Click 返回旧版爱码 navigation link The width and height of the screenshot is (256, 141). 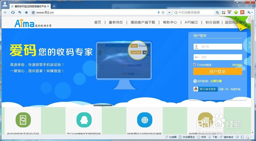click(235, 22)
